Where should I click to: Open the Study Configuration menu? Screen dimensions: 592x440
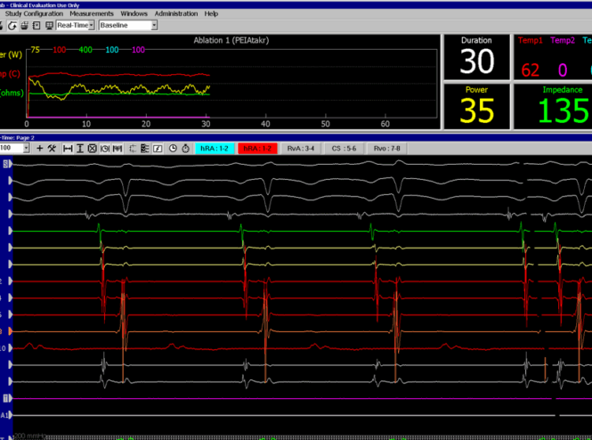coord(33,14)
